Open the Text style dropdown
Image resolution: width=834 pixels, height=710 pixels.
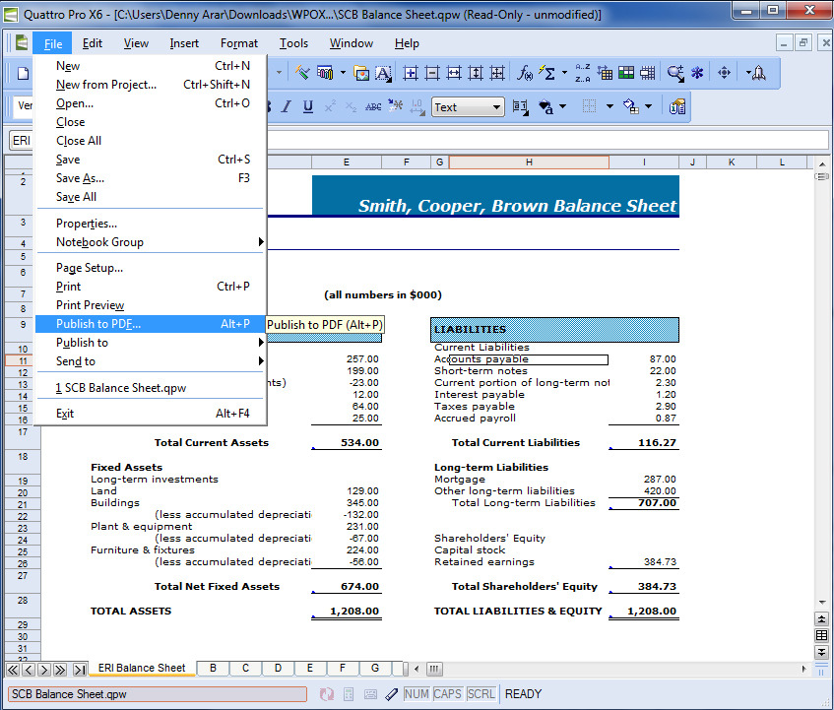click(497, 106)
